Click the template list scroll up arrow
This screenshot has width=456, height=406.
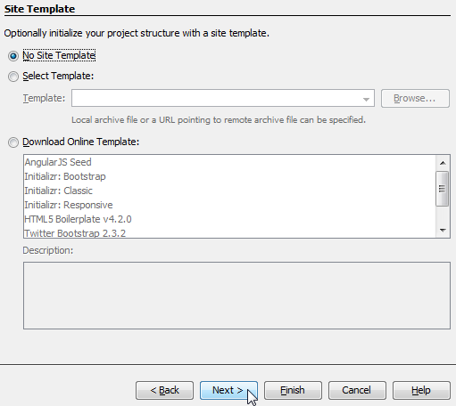(443, 163)
